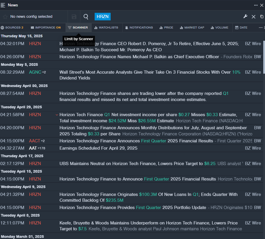Open the Price filter
This screenshot has height=239, width=265.
167,28
